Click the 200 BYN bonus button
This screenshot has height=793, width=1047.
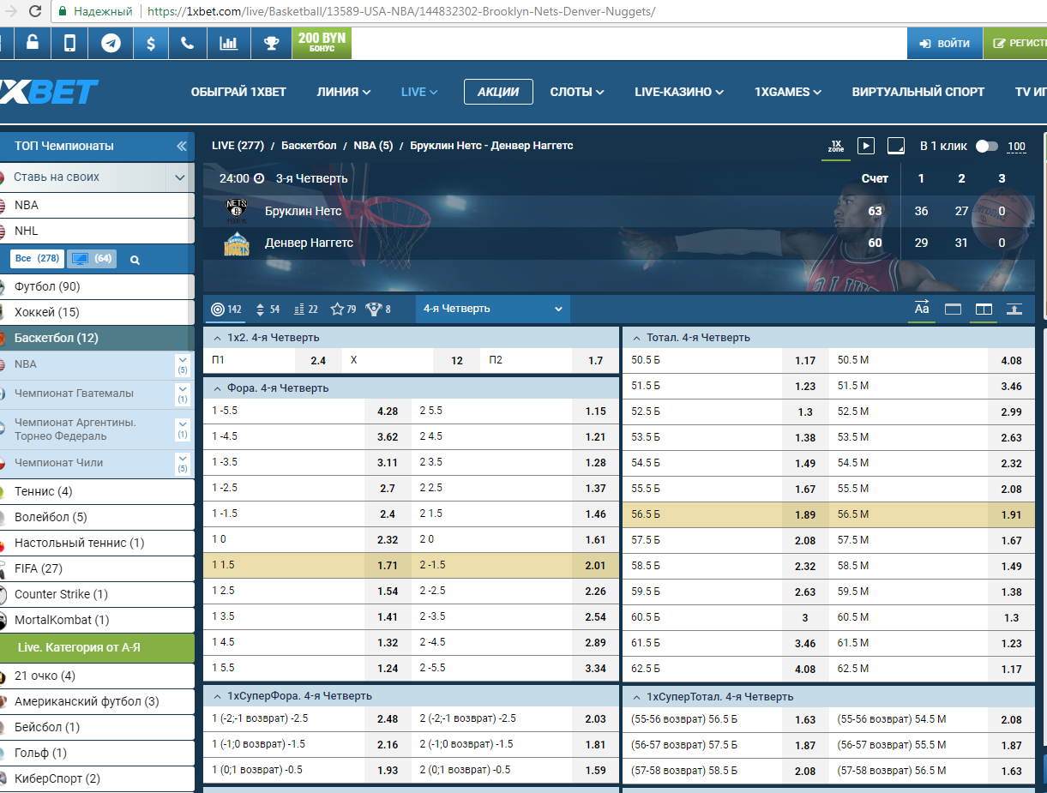click(322, 43)
